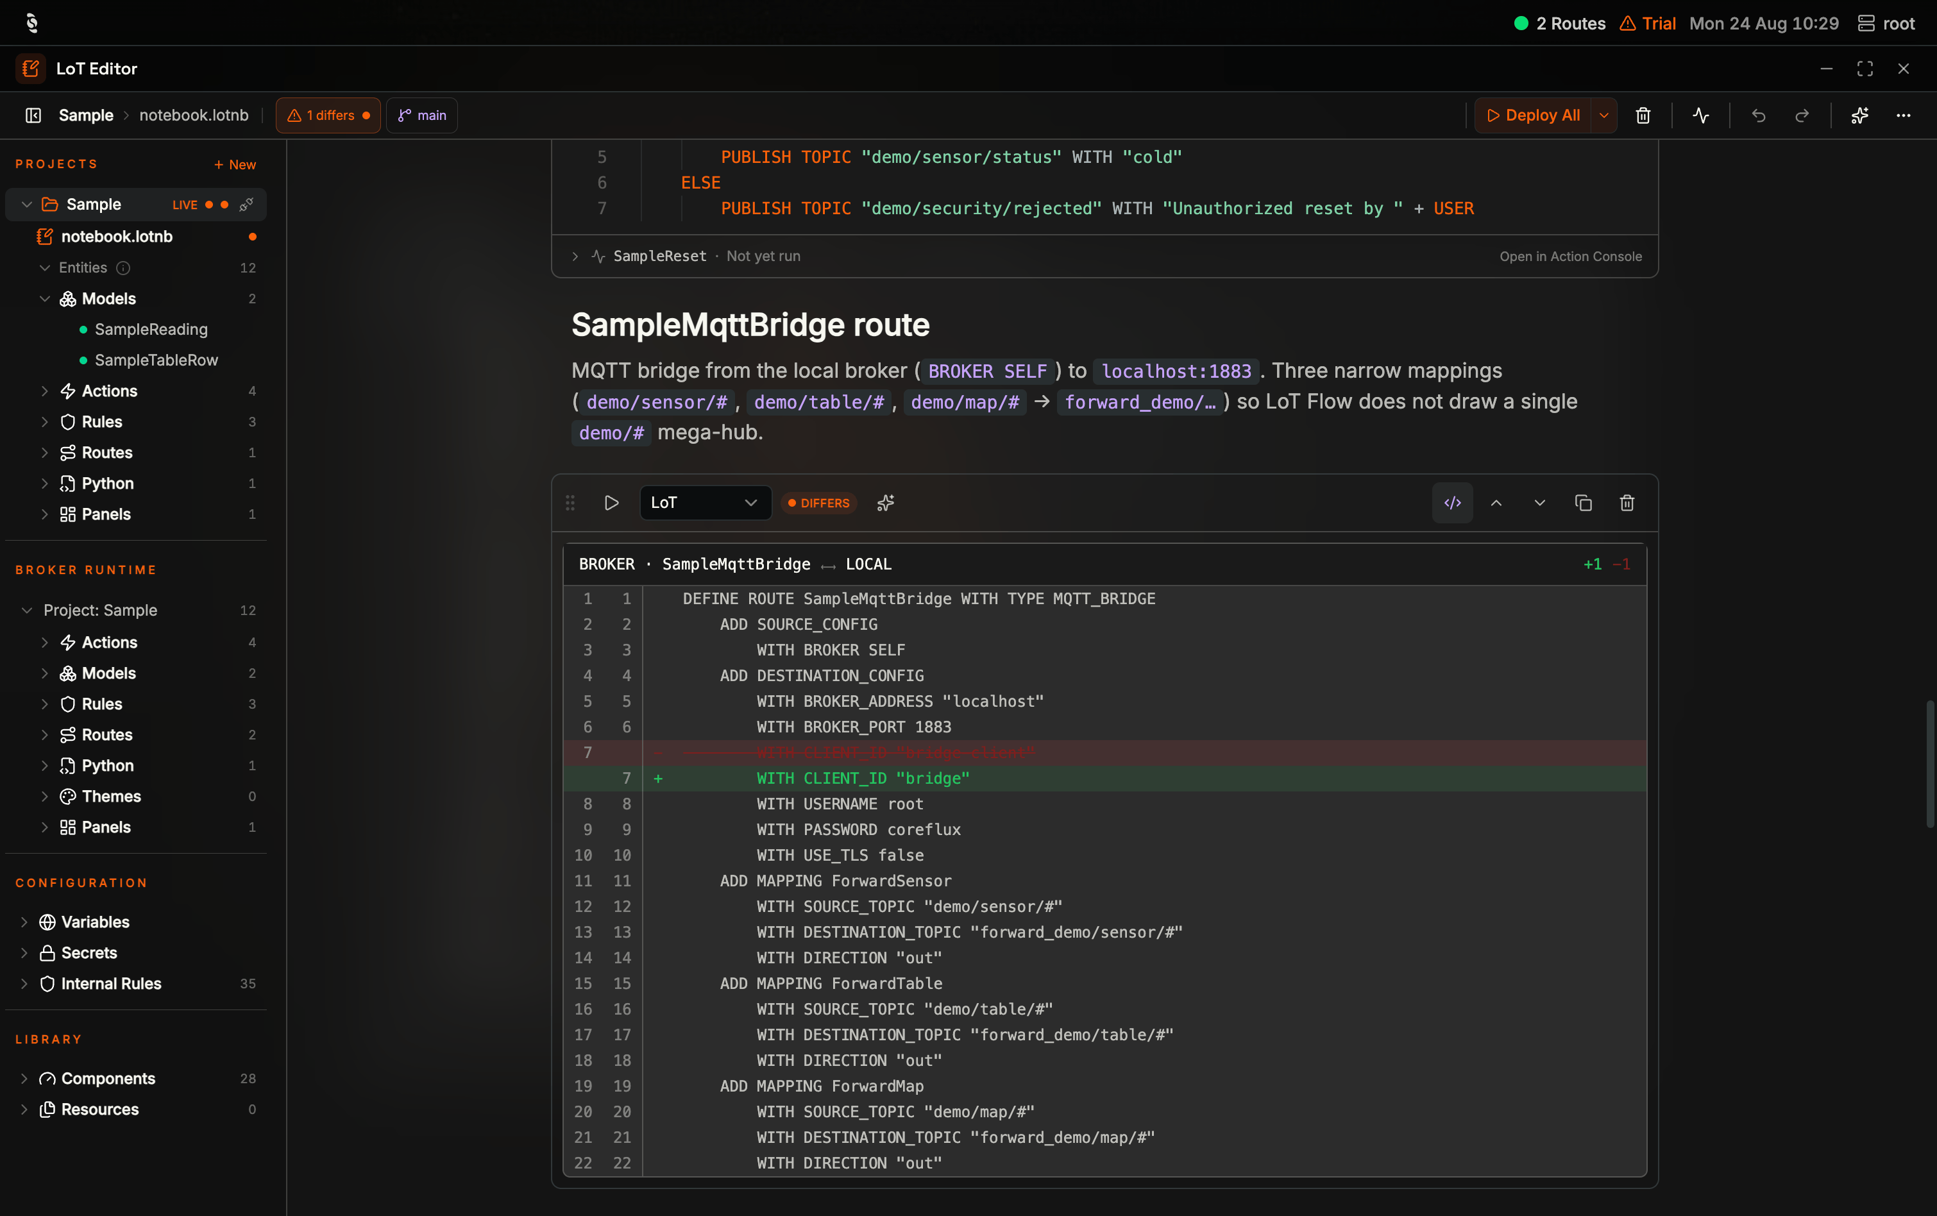Select the SampleTableRow model
The width and height of the screenshot is (1937, 1216).
(x=156, y=360)
